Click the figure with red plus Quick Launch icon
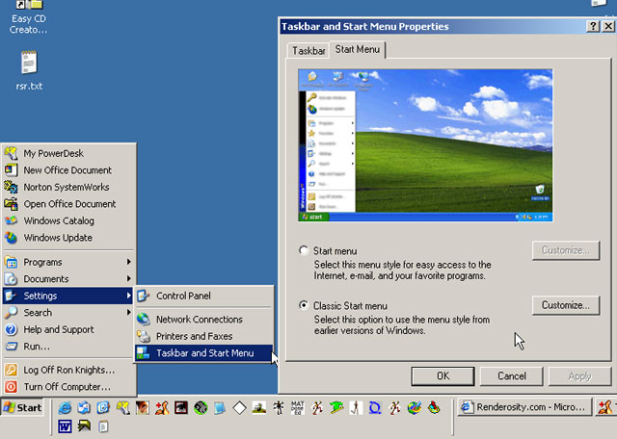 click(x=162, y=408)
